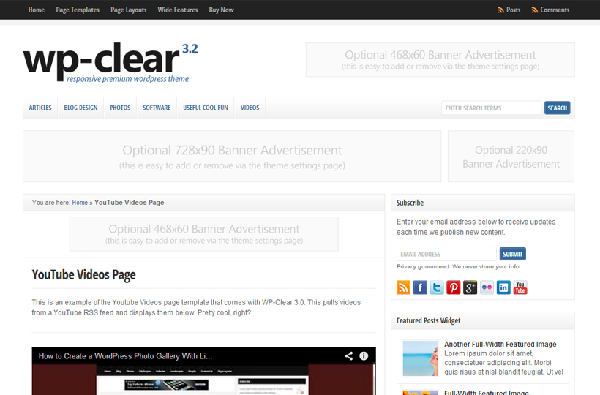Click the video info icon
The height and width of the screenshot is (395, 600).
(x=364, y=356)
